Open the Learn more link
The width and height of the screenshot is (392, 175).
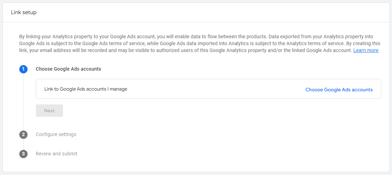point(366,50)
